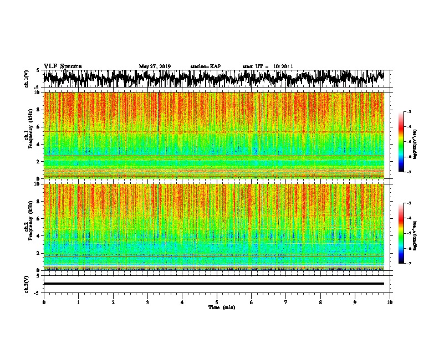Click the "4" frequency tick of ch.1 spectrogram

tap(39, 145)
